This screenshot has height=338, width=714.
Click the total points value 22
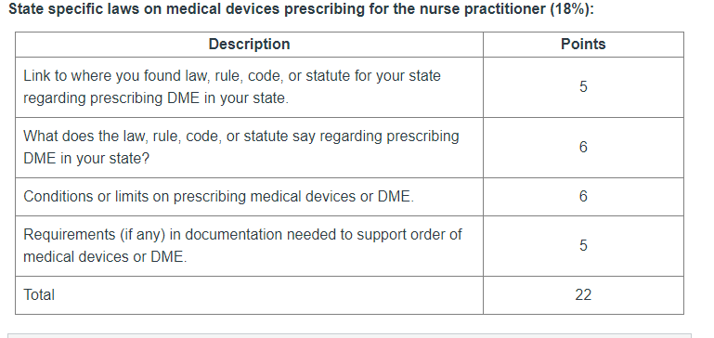pos(583,294)
